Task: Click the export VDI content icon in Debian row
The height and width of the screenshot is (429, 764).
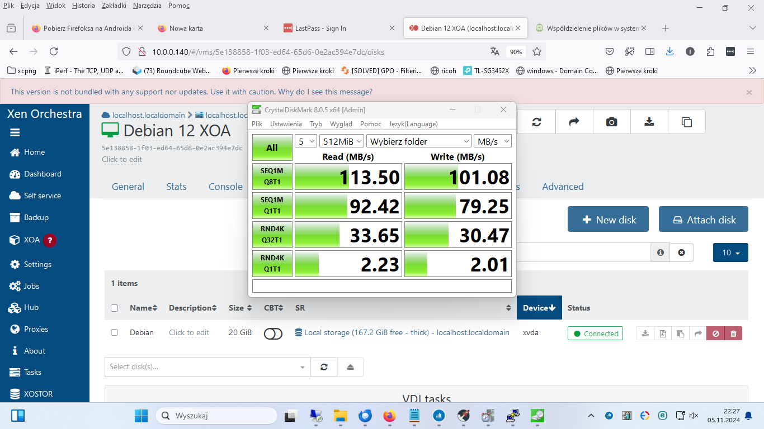Action: (663, 333)
